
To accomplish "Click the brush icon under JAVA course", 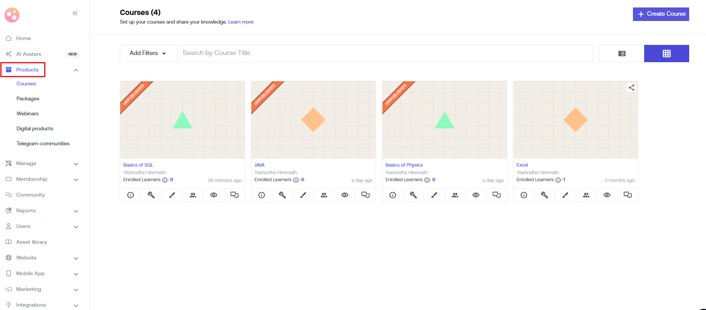I will click(303, 195).
